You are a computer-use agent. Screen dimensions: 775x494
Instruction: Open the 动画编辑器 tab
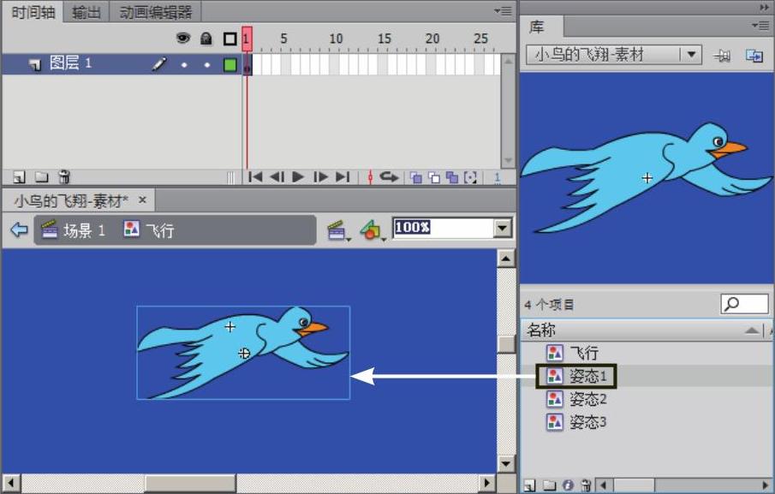click(155, 12)
